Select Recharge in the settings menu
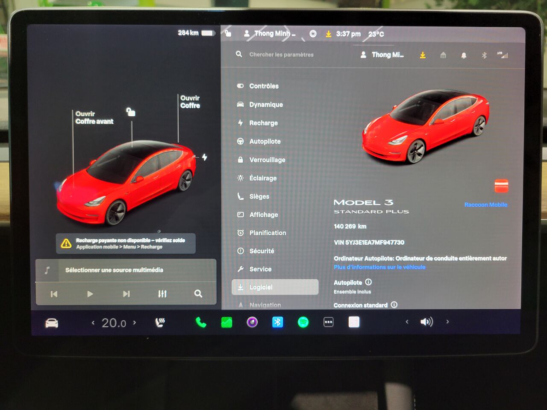 coord(263,123)
